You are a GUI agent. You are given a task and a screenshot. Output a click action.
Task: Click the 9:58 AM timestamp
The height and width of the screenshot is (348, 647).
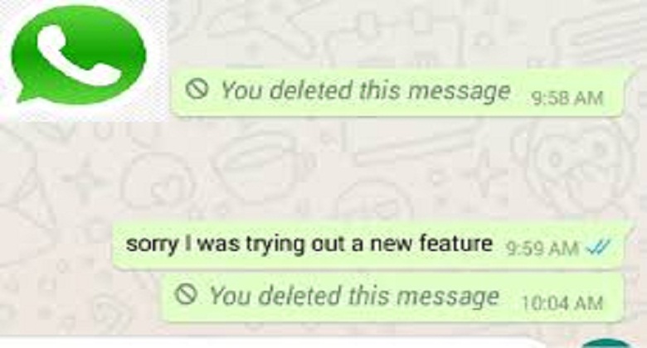pyautogui.click(x=567, y=99)
